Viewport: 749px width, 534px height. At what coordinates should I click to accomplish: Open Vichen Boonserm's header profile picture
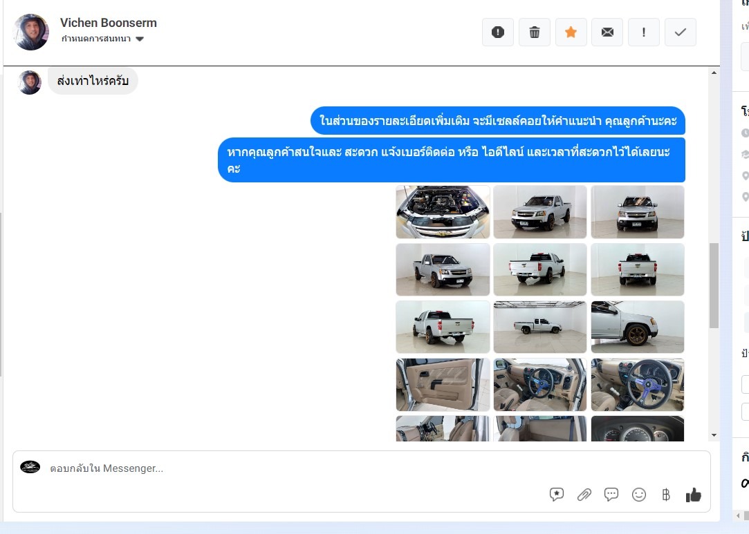point(31,32)
